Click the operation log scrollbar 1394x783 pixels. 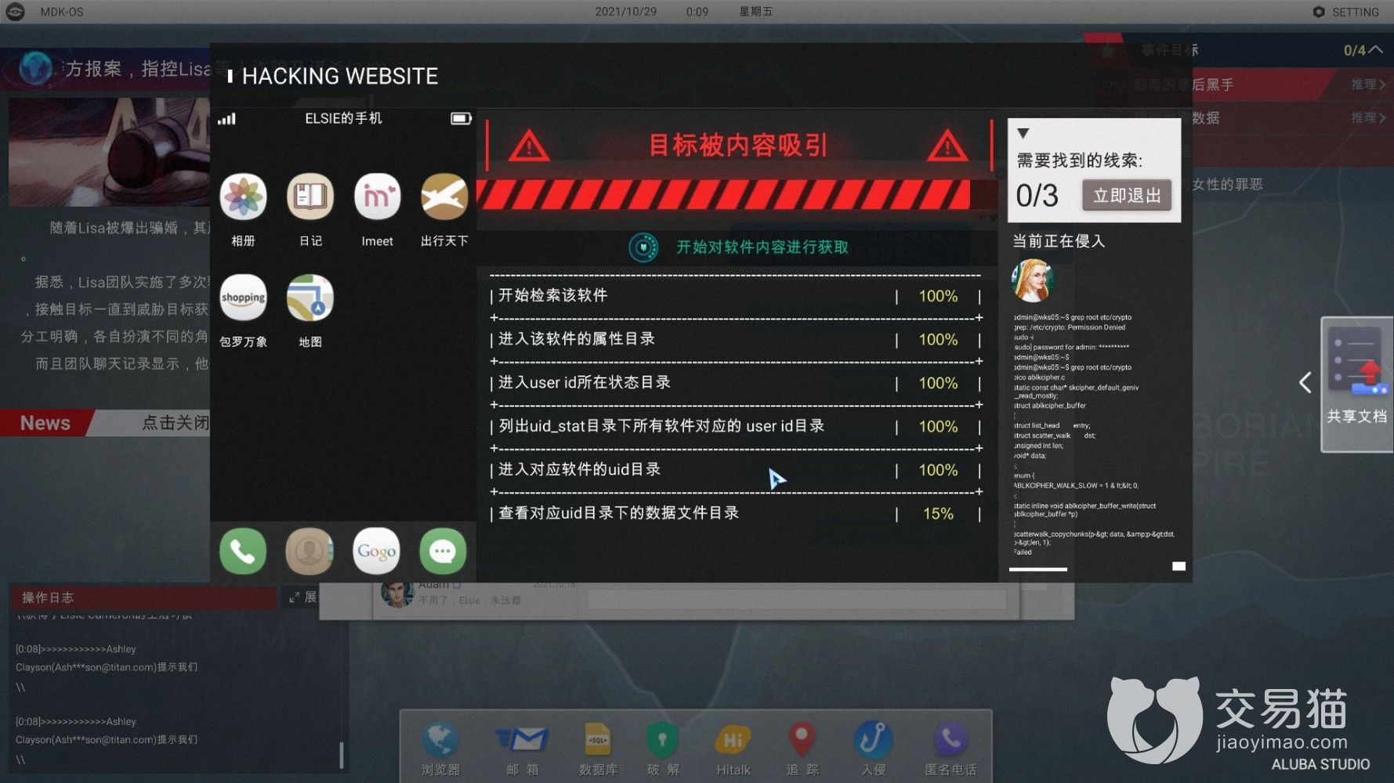[341, 755]
